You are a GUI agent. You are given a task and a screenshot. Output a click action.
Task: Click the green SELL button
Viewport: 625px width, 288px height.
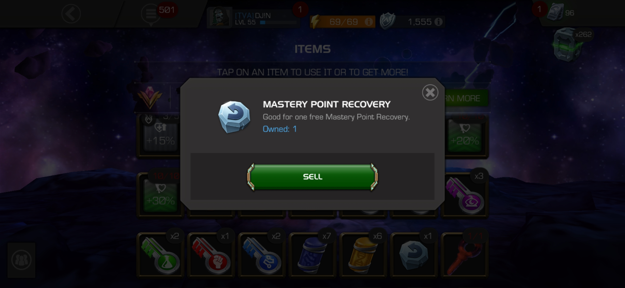coord(312,177)
